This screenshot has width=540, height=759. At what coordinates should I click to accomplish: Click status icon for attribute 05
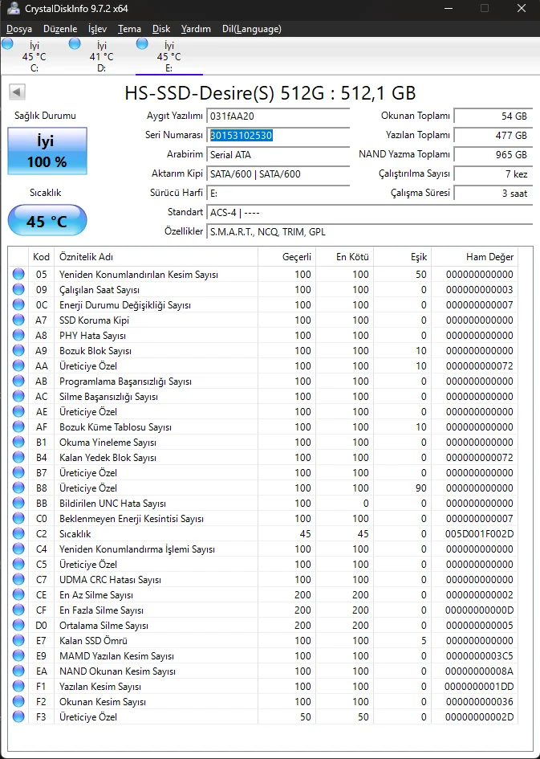pyautogui.click(x=18, y=274)
